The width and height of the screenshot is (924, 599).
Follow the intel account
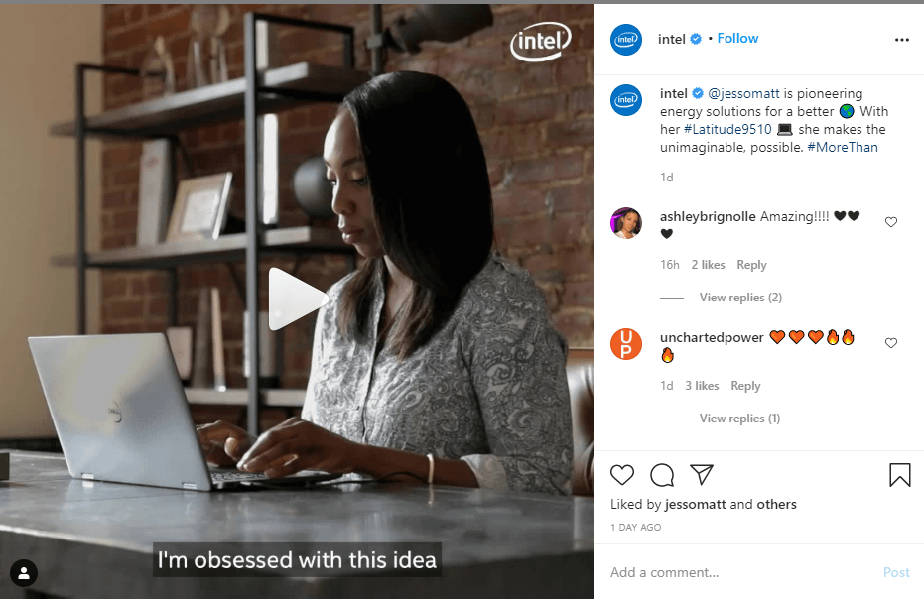737,39
